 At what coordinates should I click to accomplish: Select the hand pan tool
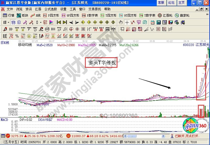[121, 22]
